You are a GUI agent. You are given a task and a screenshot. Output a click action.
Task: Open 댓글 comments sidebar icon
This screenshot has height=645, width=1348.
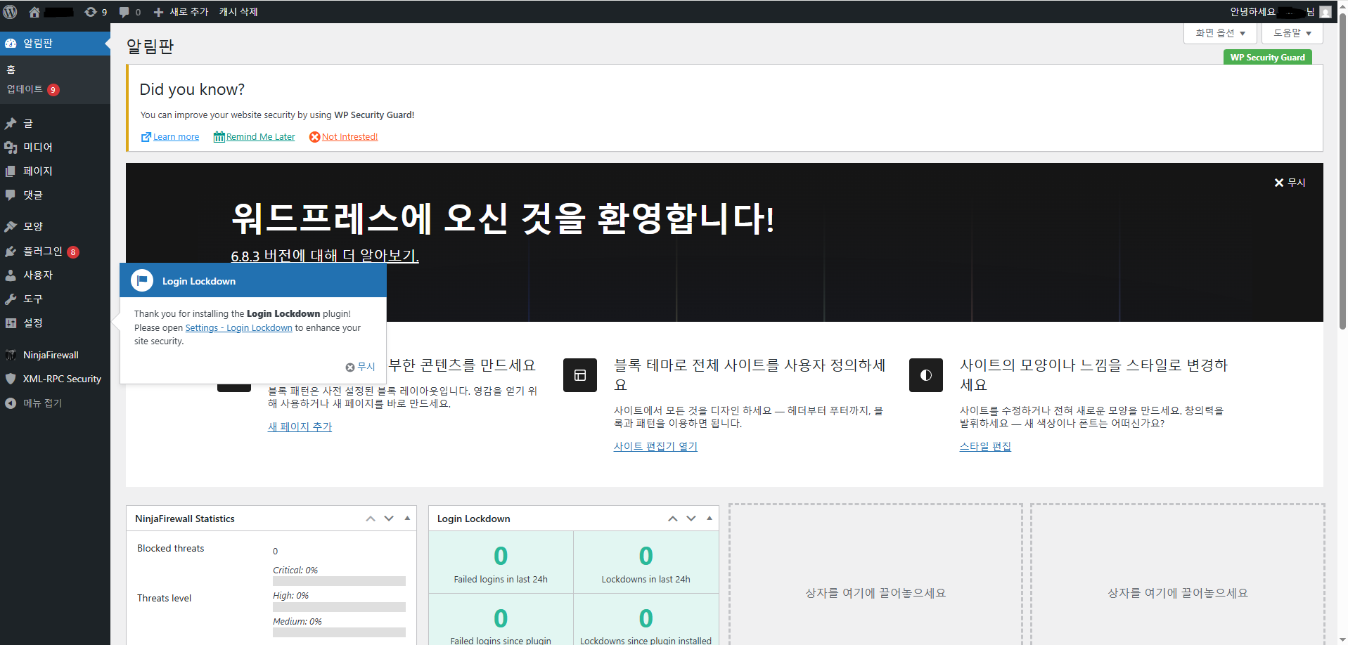click(11, 195)
